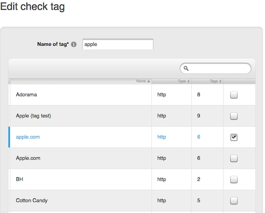
Task: Click the http type in BH row
Action: click(162, 179)
